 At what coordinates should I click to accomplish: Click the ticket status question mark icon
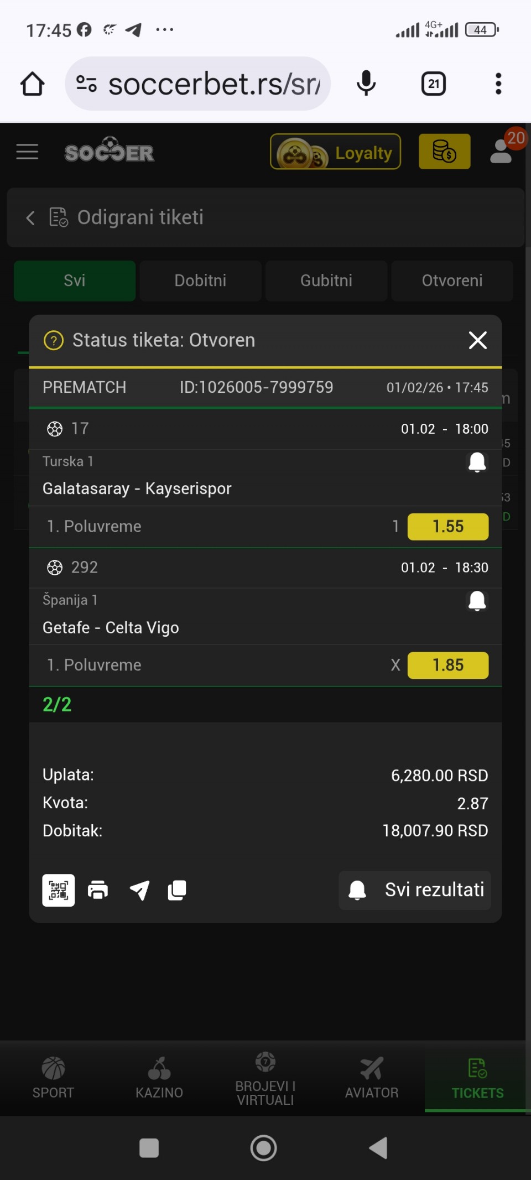pos(54,340)
